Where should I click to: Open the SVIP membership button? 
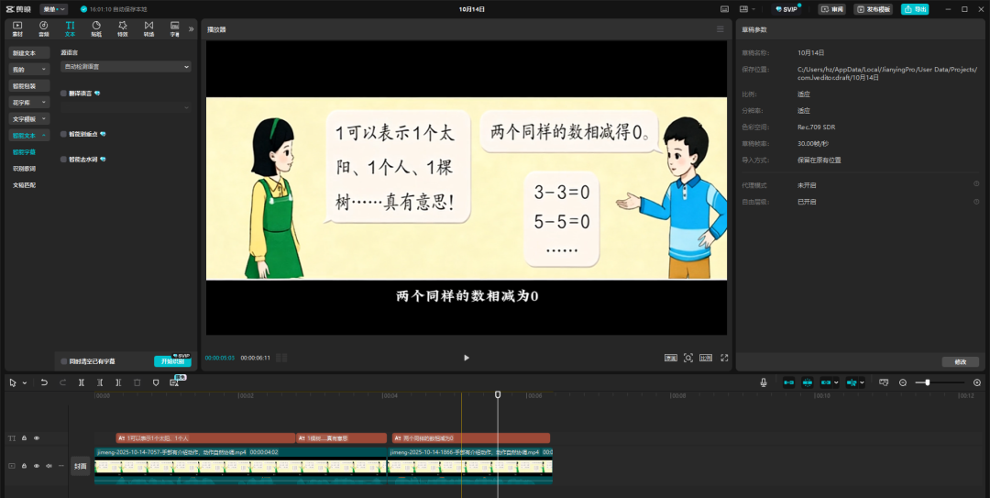(786, 9)
